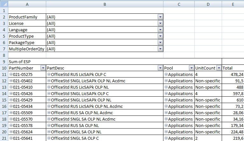Image resolution: width=244 pixels, height=141 pixels.
Task: Select the total value 34,16
Action: [x=233, y=119]
